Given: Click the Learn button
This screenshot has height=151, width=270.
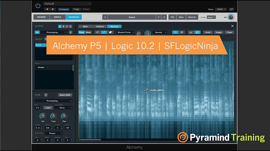Looking at the screenshot, I should click(48, 108).
